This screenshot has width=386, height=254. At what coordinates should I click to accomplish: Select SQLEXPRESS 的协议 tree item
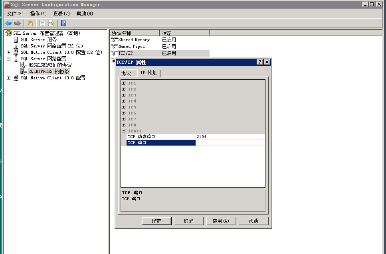49,71
